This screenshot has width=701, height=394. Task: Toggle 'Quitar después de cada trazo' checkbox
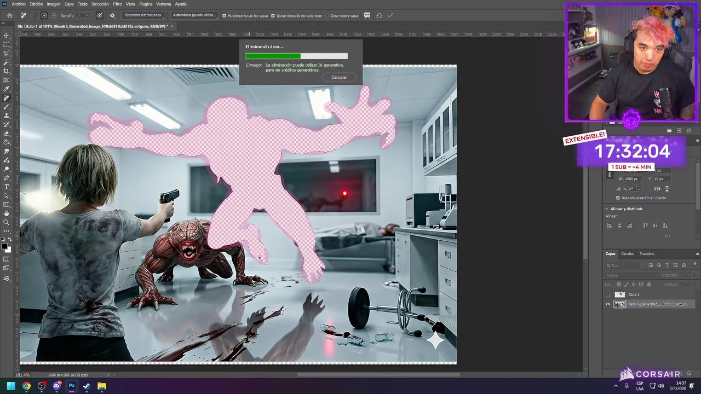click(x=273, y=16)
